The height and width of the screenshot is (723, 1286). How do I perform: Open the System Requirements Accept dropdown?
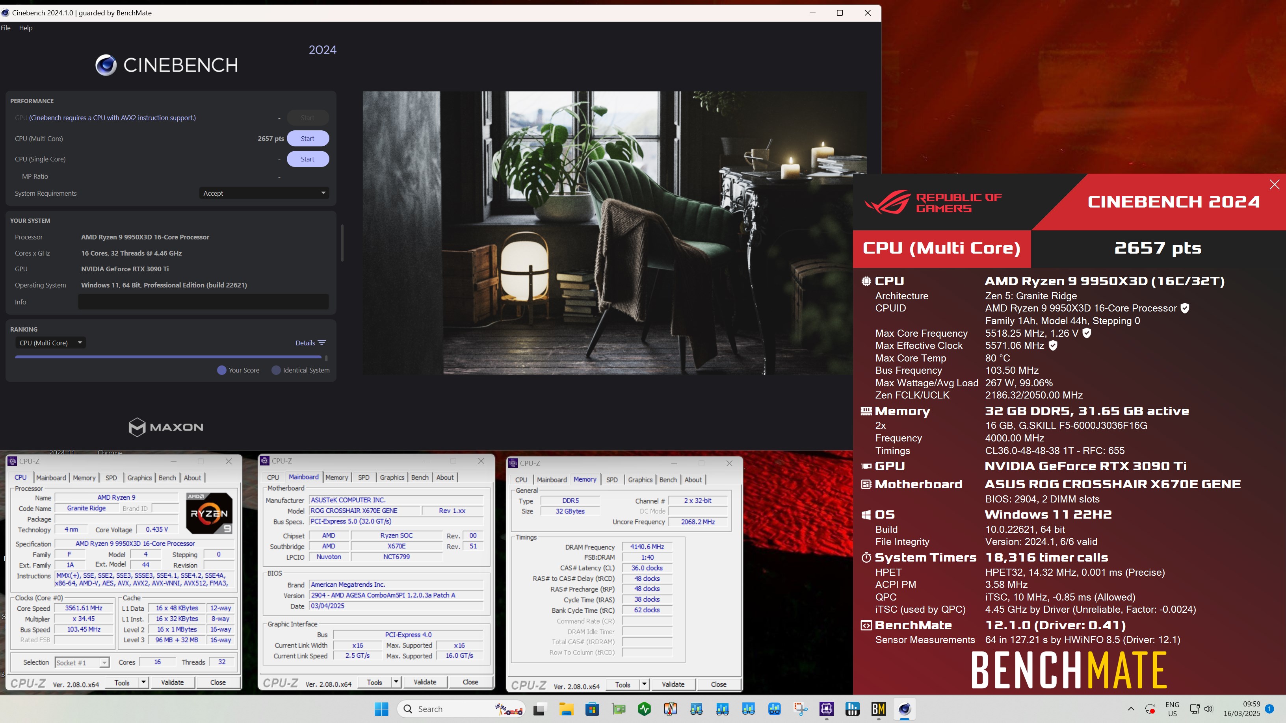point(264,193)
